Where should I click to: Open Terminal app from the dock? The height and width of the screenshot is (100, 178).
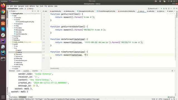point(3,59)
